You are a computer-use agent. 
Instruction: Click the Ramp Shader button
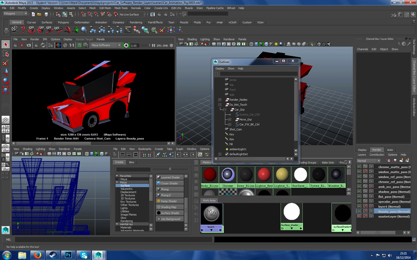(169, 201)
